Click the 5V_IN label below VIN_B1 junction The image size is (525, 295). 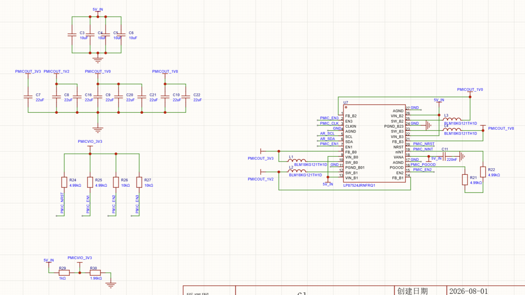[x=328, y=184]
